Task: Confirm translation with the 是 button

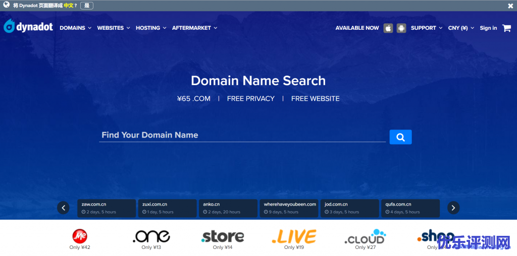Action: [86, 6]
